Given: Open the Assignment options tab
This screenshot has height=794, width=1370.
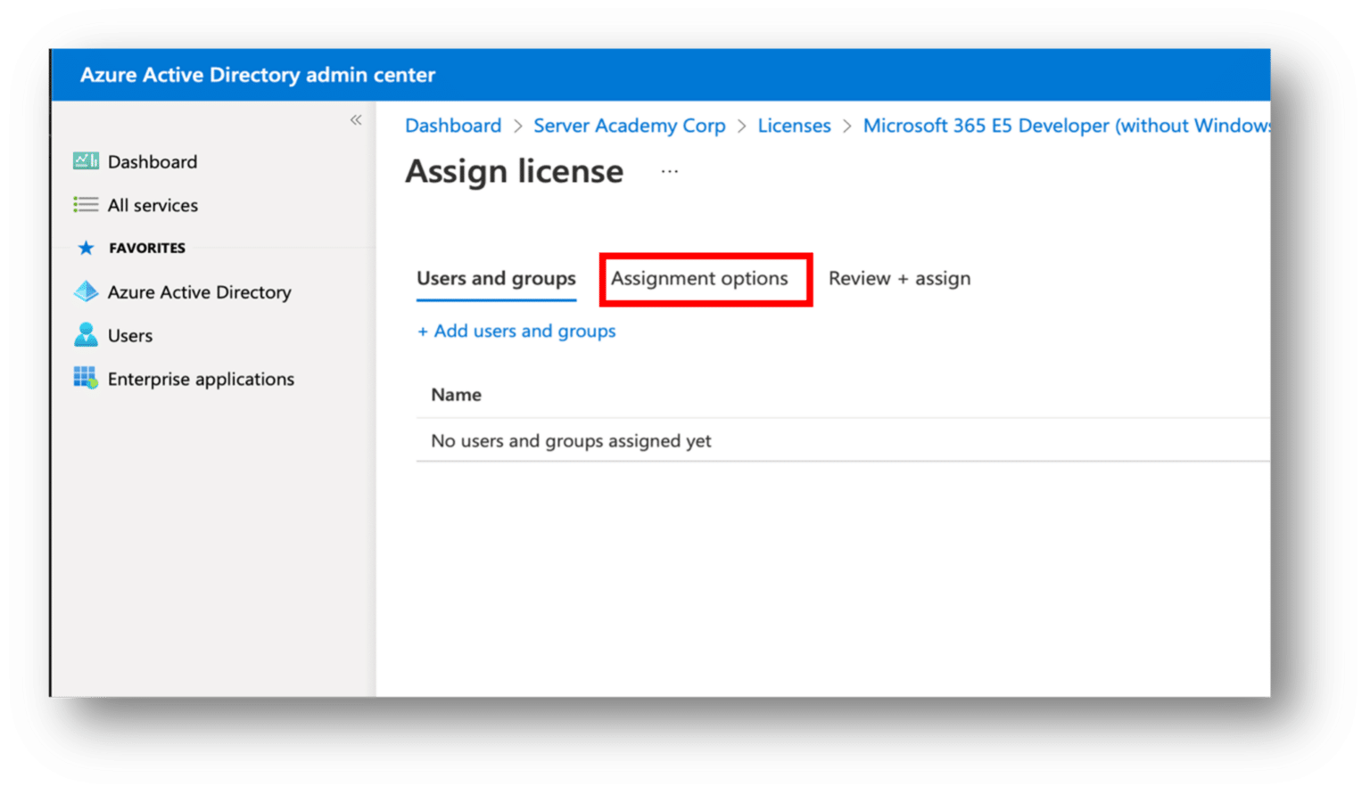Looking at the screenshot, I should pyautogui.click(x=699, y=279).
